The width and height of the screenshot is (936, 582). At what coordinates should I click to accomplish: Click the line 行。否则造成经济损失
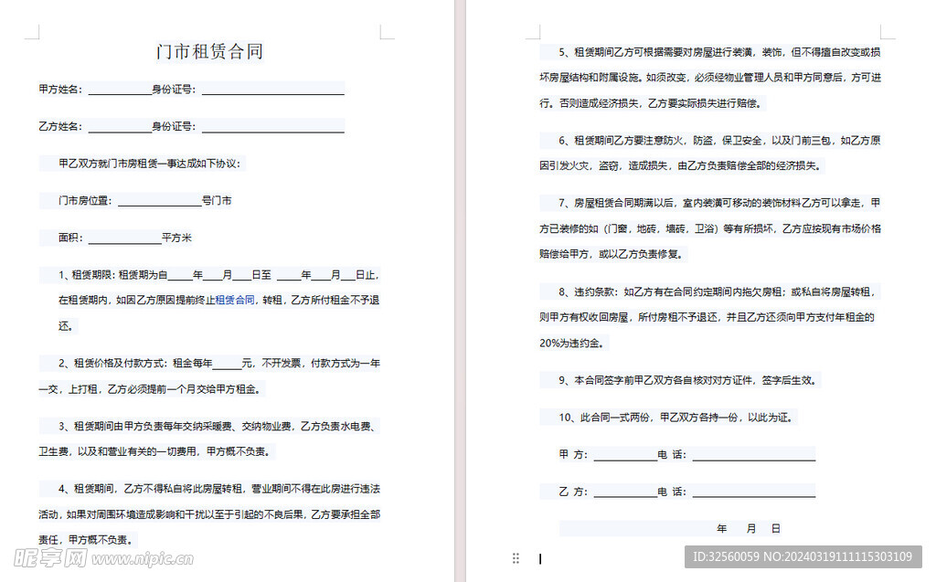click(651, 103)
